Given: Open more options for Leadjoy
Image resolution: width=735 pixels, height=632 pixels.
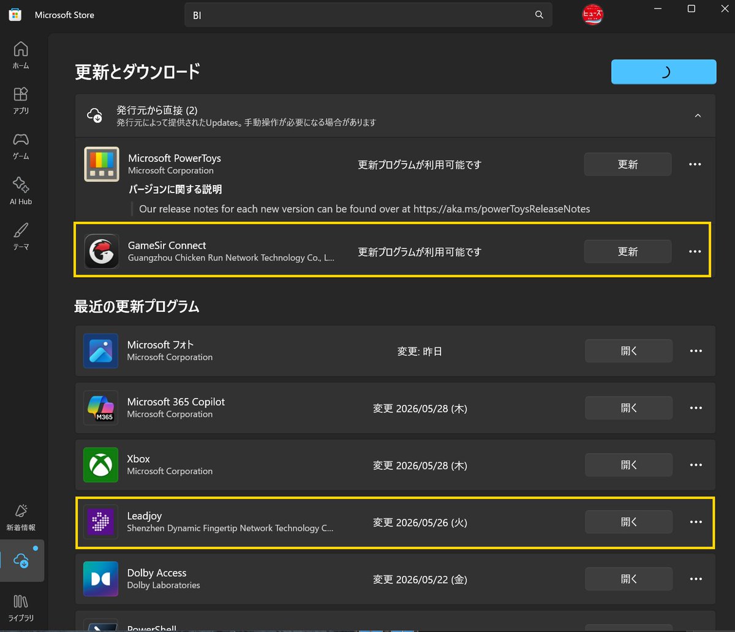Looking at the screenshot, I should pos(696,522).
